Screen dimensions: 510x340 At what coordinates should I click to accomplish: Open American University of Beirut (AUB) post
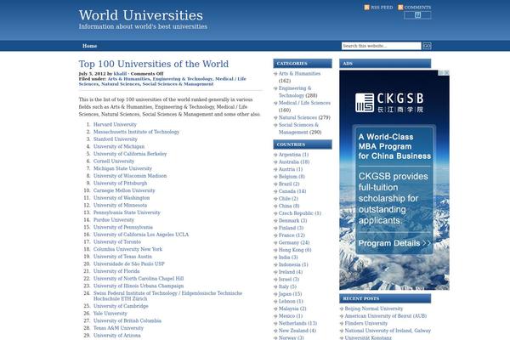[x=385, y=315]
